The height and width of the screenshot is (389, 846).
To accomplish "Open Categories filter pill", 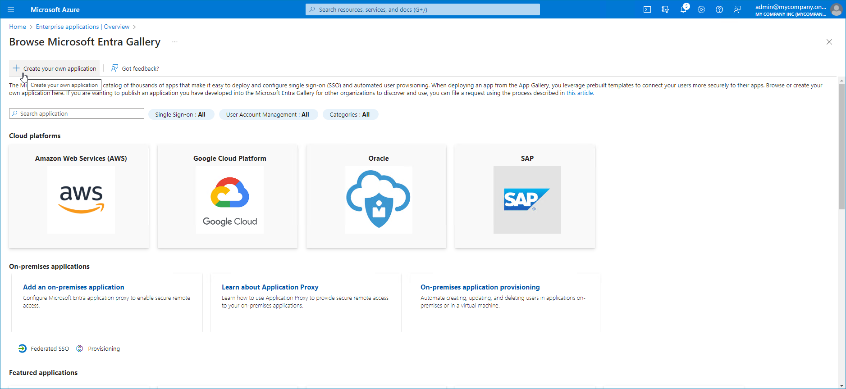I will tap(350, 114).
